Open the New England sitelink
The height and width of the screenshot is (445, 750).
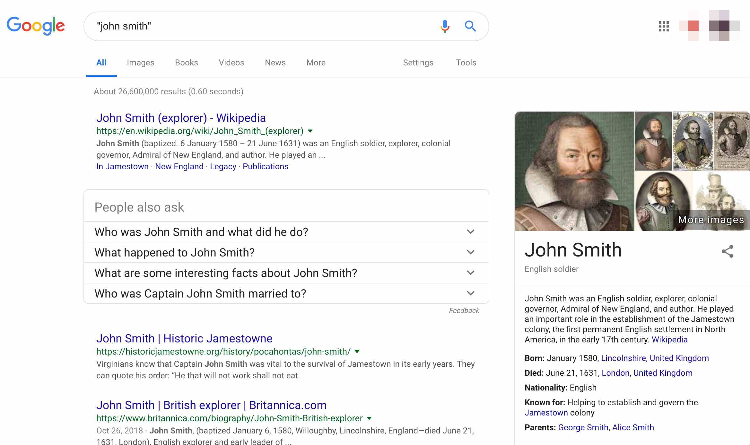[x=179, y=167]
